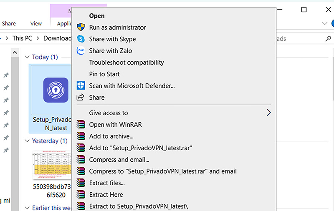Select Add to archive... entry
The height and width of the screenshot is (211, 334).
(111, 136)
